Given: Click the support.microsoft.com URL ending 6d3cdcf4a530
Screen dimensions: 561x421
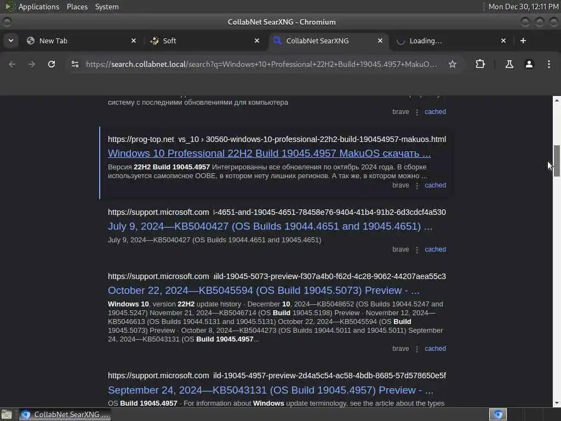Looking at the screenshot, I should (x=277, y=212).
